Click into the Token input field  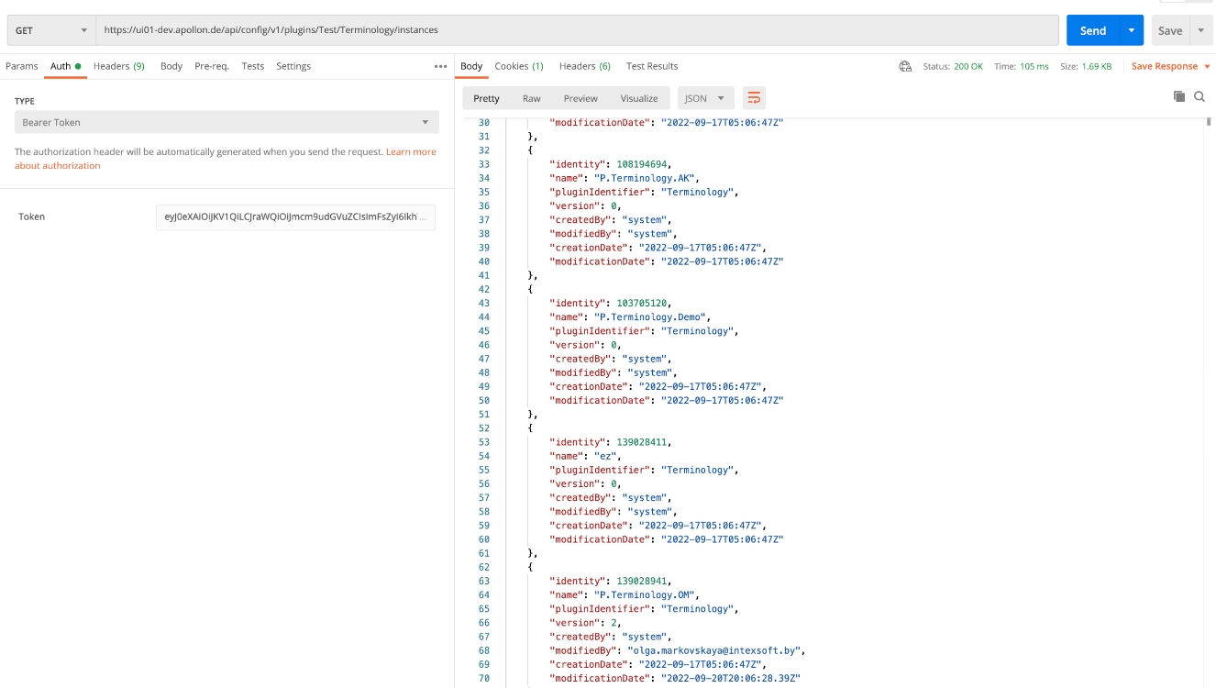pos(294,216)
